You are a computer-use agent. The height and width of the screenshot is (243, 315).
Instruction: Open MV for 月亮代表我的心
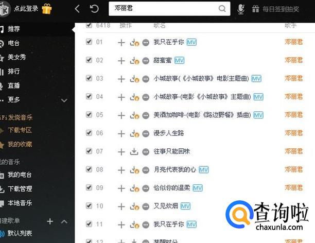[x=203, y=170]
